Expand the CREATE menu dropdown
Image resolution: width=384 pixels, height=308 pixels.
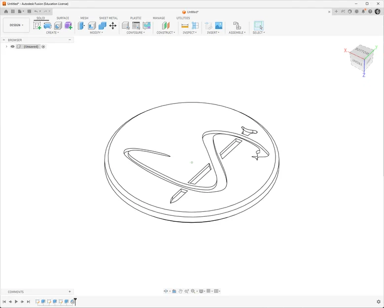point(52,33)
